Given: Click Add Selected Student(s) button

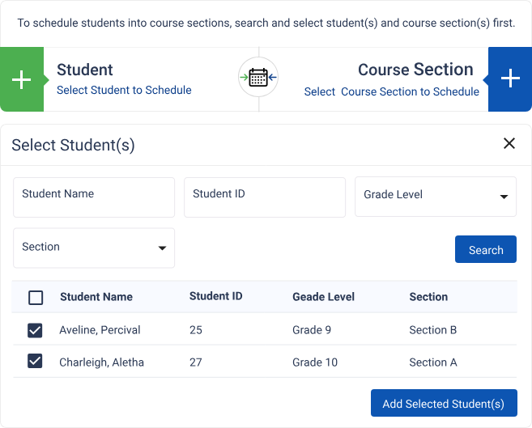Looking at the screenshot, I should click(444, 403).
